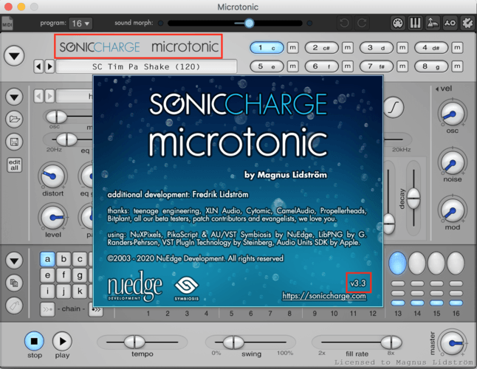Select pattern k
The width and height of the screenshot is (477, 369).
pos(80,292)
